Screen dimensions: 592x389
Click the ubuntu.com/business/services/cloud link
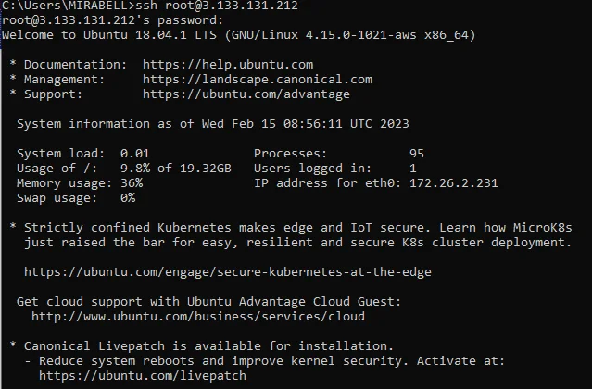(198, 316)
